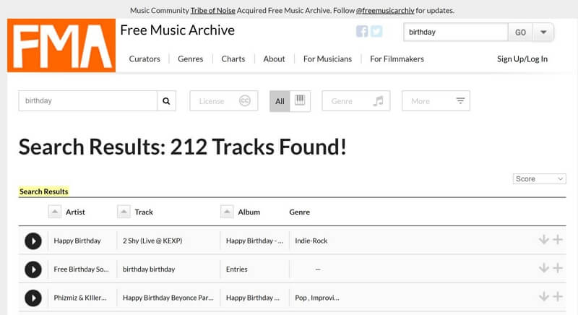Add birthday birthday track with plus icon
This screenshot has height=315, width=578.
[x=558, y=268]
